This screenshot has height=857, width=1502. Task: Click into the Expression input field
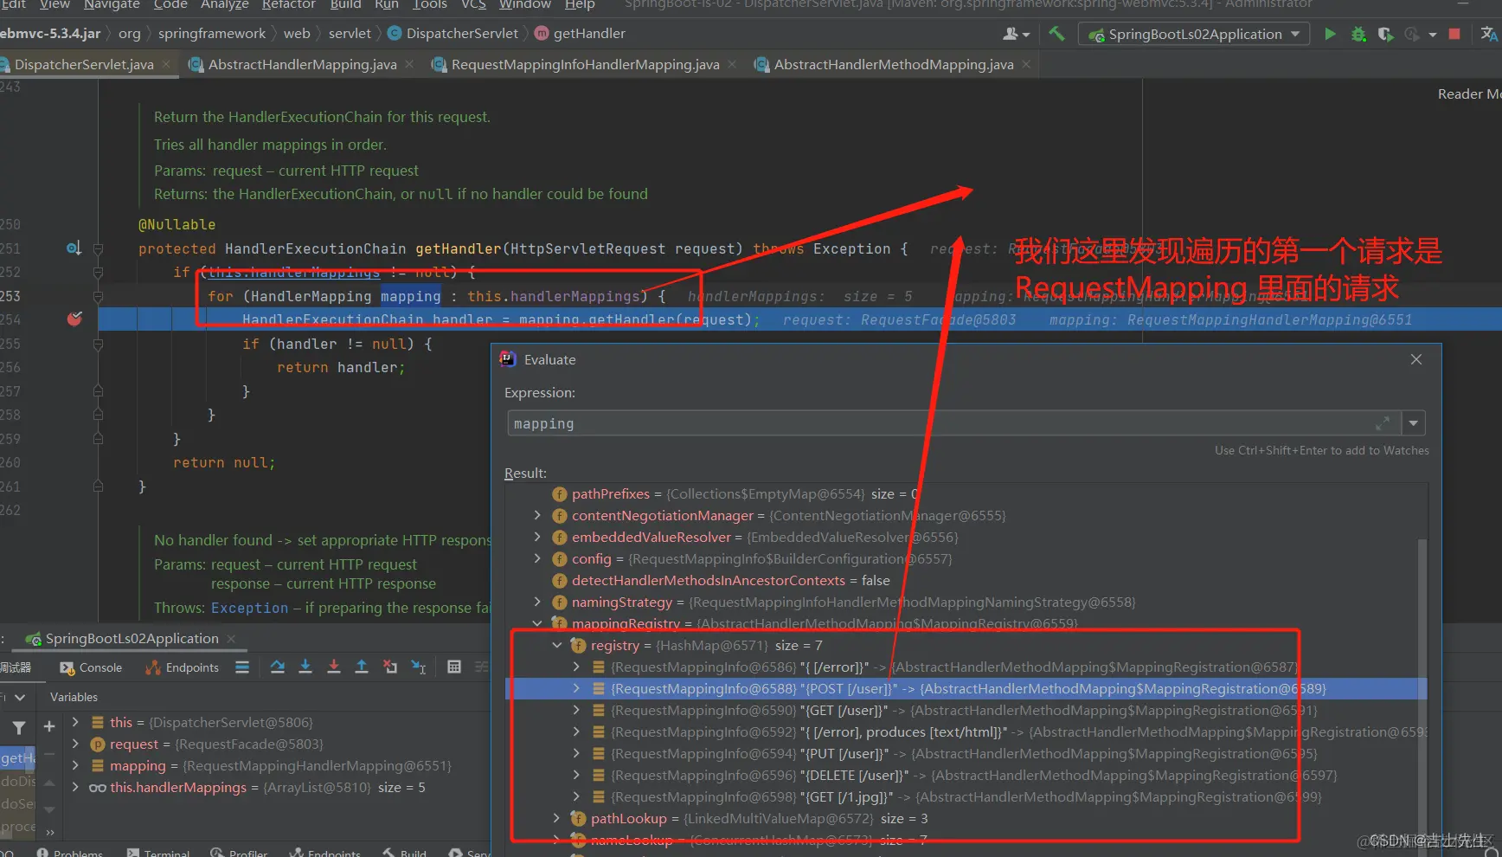pyautogui.click(x=953, y=423)
